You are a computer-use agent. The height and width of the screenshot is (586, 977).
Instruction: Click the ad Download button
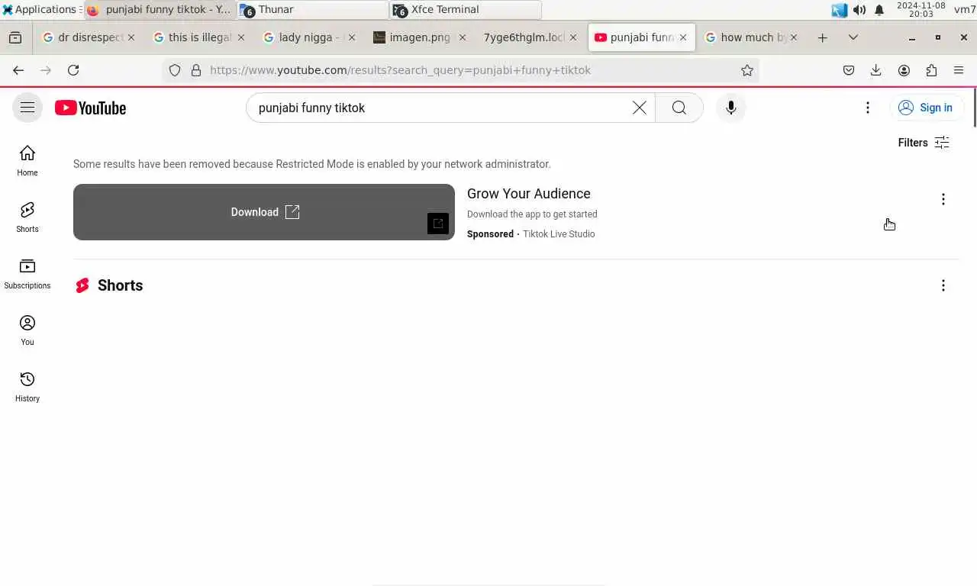click(264, 212)
